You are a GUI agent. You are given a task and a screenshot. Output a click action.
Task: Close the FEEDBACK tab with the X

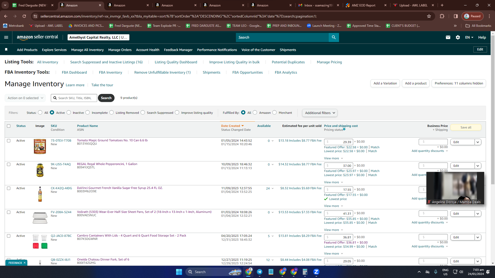(x=24, y=263)
